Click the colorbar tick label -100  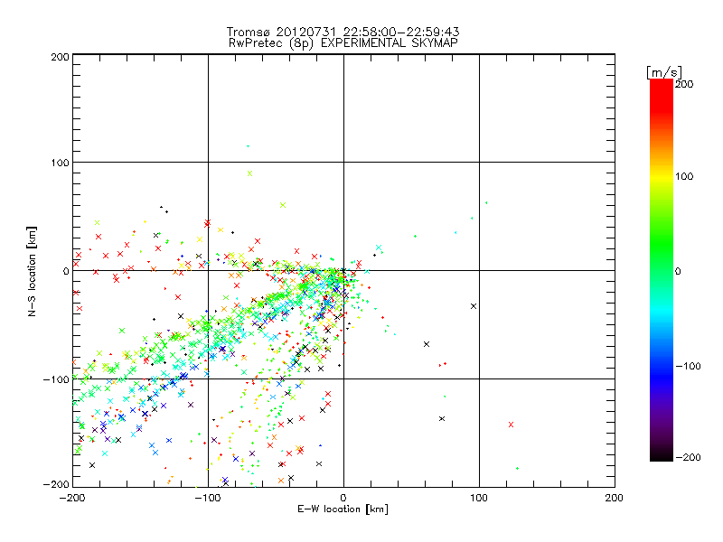pyautogui.click(x=688, y=366)
